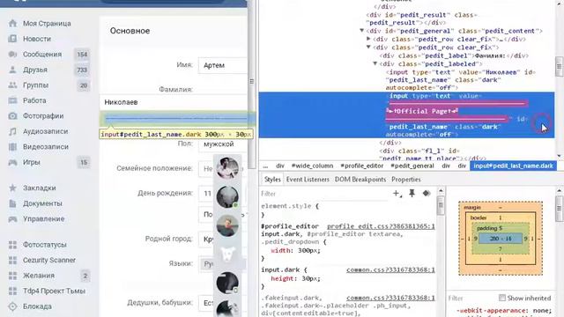Click the dog avatar thumbnail
564x317 pixels.
pos(227,254)
